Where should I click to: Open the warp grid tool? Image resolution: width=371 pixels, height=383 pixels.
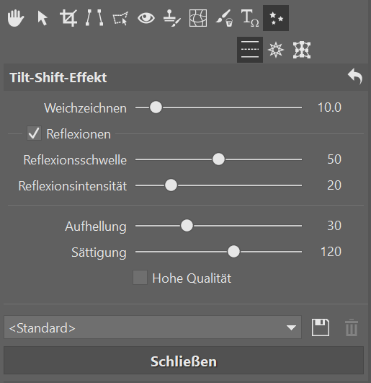click(198, 18)
